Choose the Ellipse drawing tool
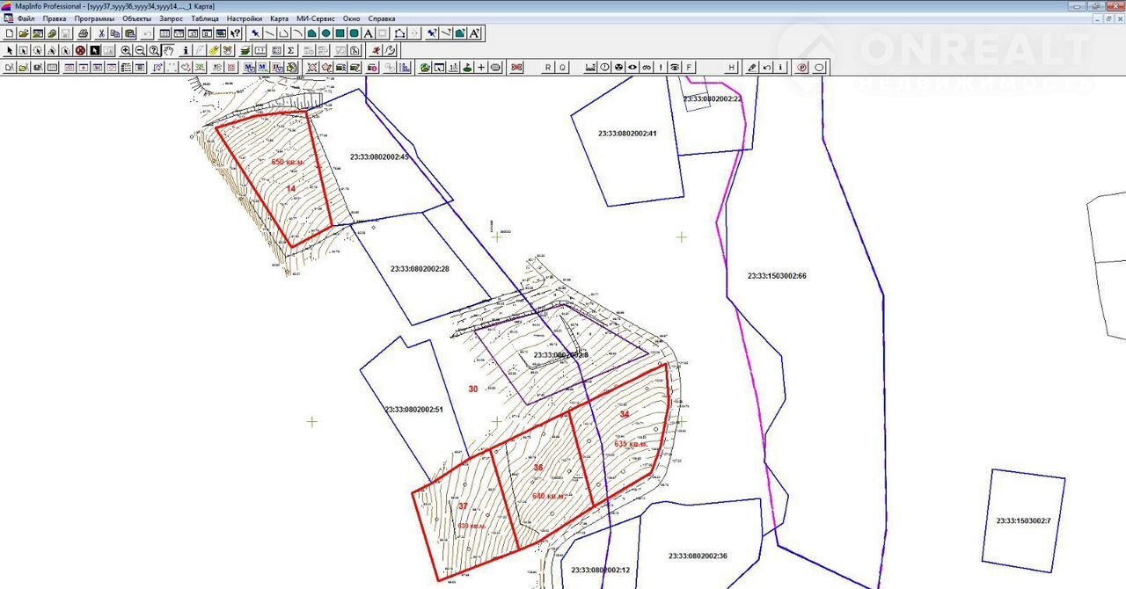This screenshot has height=589, width=1126. pyautogui.click(x=325, y=33)
